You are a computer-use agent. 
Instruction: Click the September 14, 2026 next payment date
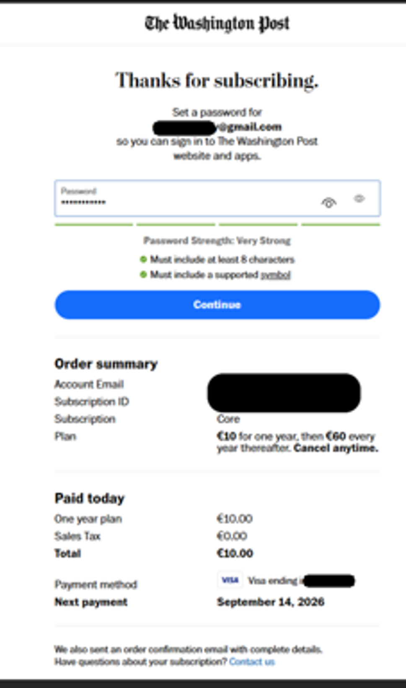(271, 602)
